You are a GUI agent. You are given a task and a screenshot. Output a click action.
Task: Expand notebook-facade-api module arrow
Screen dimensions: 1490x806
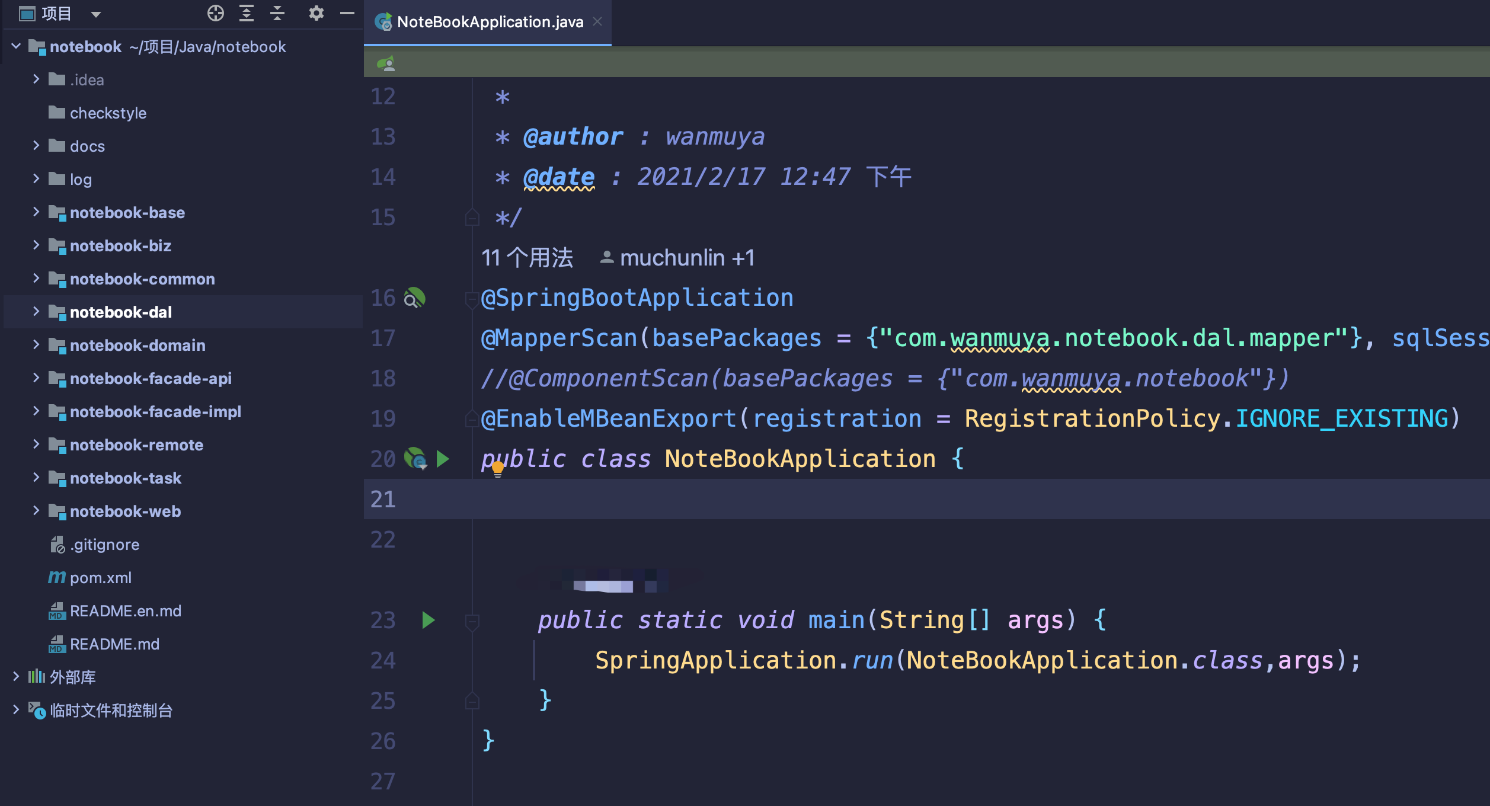coord(36,378)
